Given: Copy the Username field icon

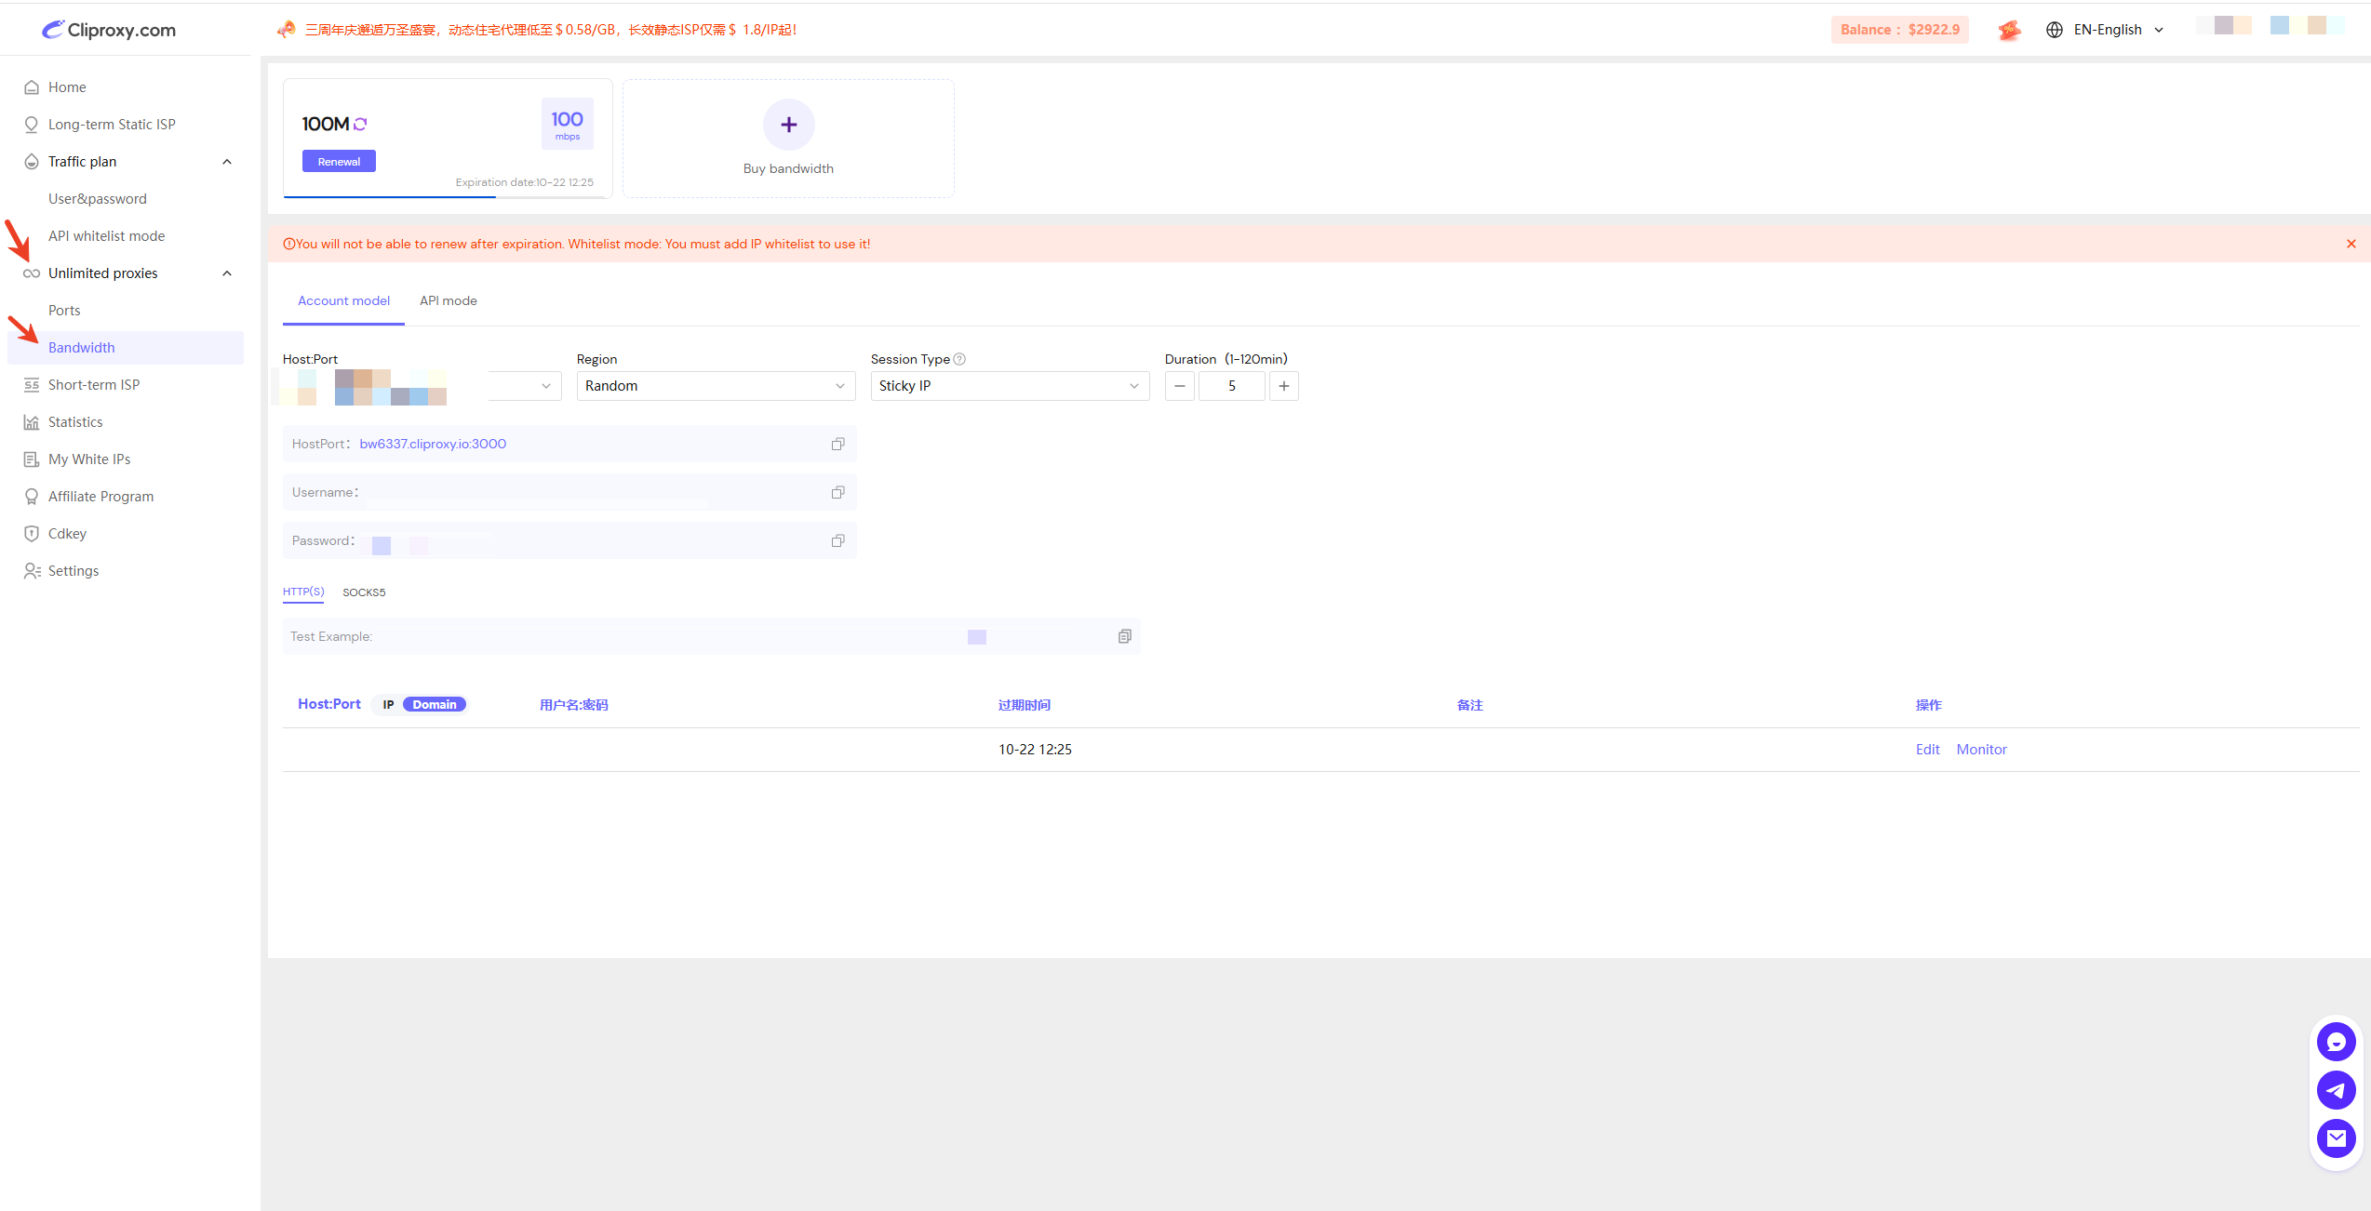Looking at the screenshot, I should tap(837, 492).
